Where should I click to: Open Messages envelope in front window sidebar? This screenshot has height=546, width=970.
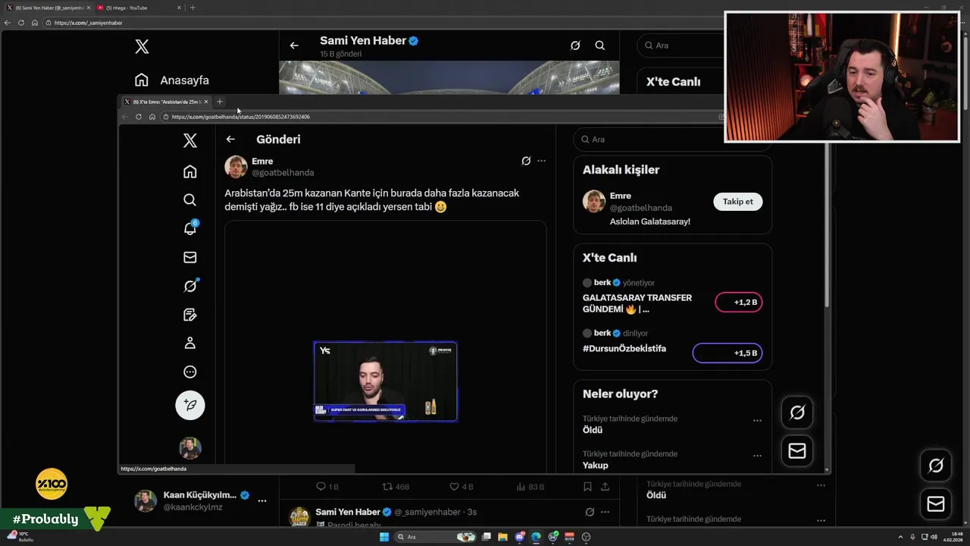click(190, 258)
